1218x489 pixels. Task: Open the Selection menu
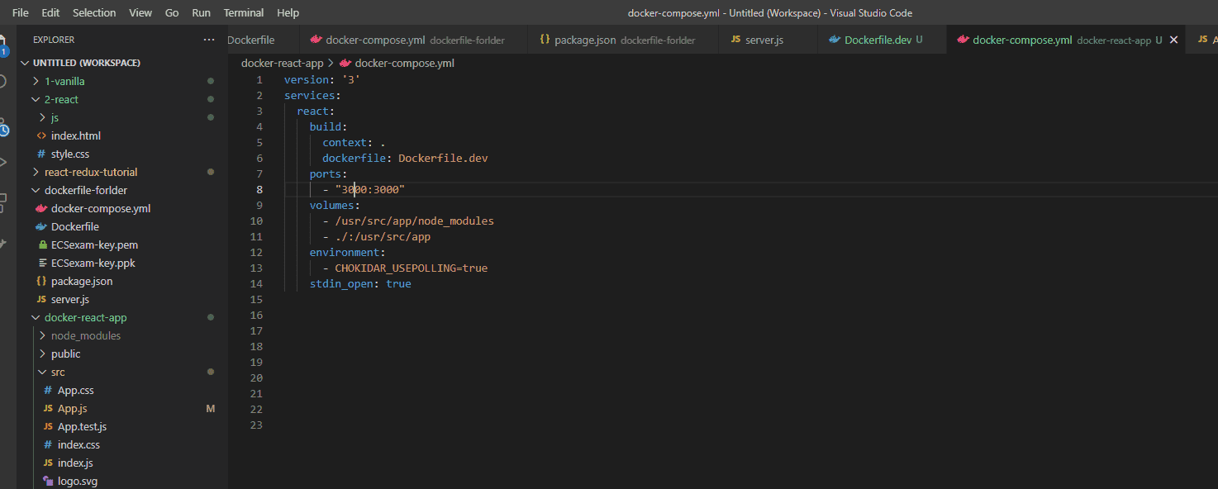94,12
